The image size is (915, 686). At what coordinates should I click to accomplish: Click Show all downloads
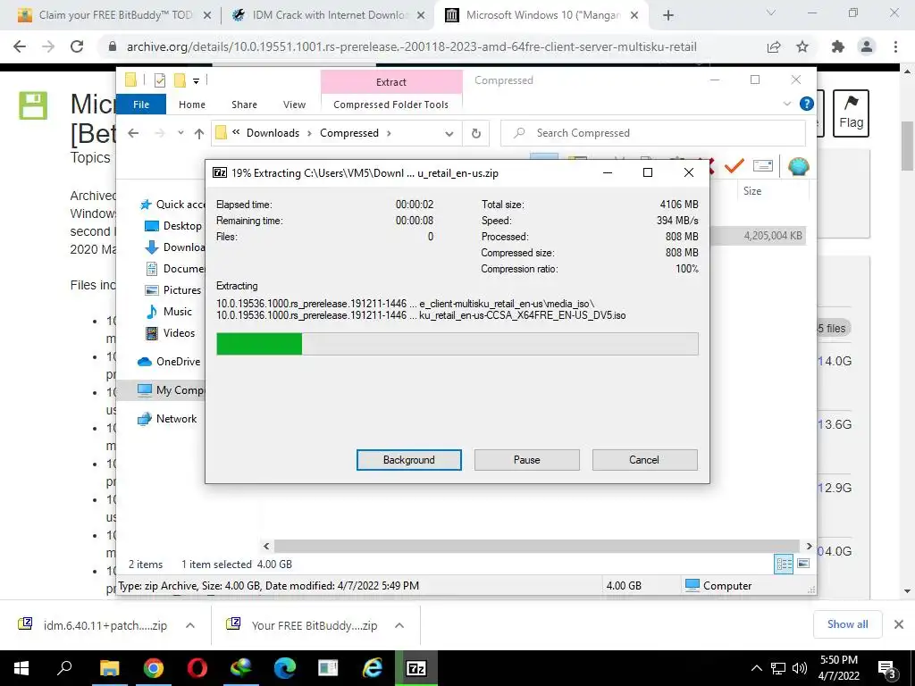pos(847,624)
